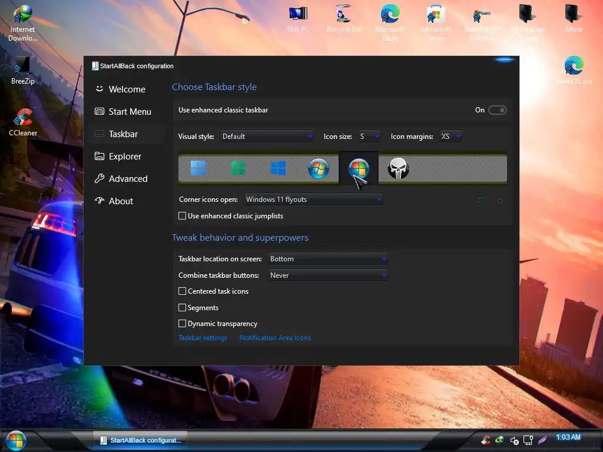This screenshot has height=452, width=603.
Task: Open the Advanced section
Action: (x=127, y=179)
